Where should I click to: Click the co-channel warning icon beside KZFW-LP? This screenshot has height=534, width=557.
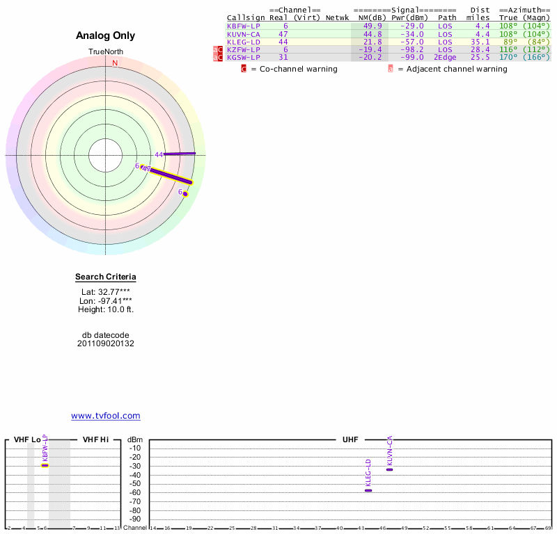click(220, 50)
